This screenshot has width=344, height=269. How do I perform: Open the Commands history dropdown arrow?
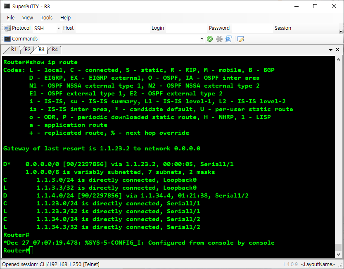[x=202, y=39]
